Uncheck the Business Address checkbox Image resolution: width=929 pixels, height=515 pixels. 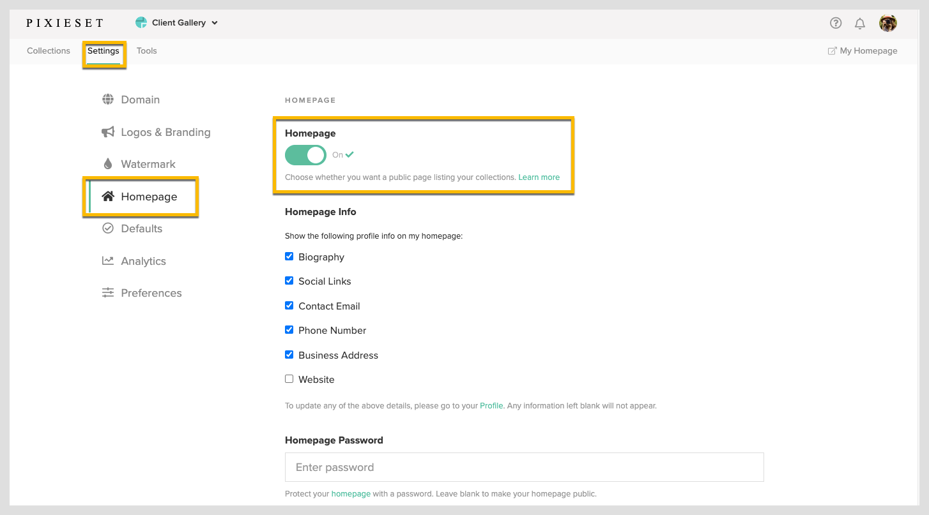tap(289, 354)
